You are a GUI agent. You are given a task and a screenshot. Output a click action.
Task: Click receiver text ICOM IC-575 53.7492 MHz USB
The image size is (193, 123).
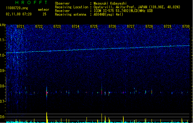[x=123, y=11]
